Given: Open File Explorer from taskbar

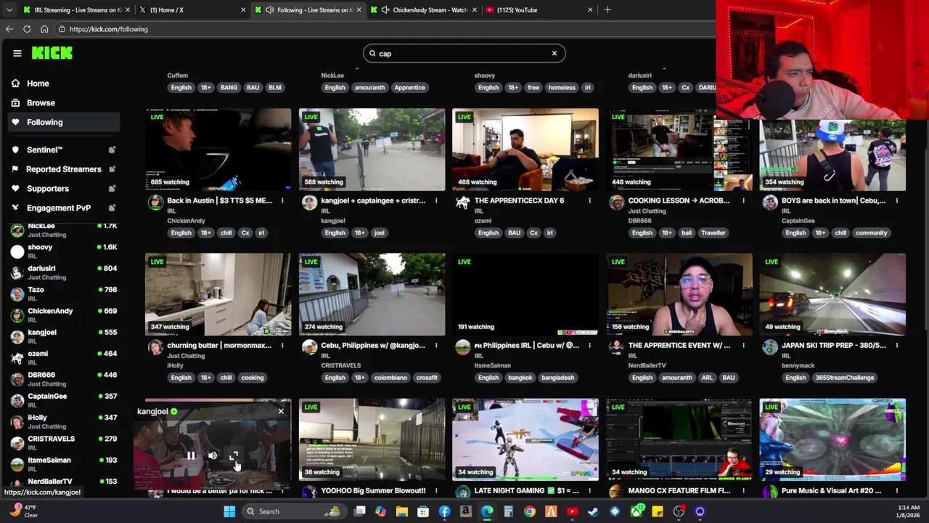Looking at the screenshot, I should coord(401,511).
